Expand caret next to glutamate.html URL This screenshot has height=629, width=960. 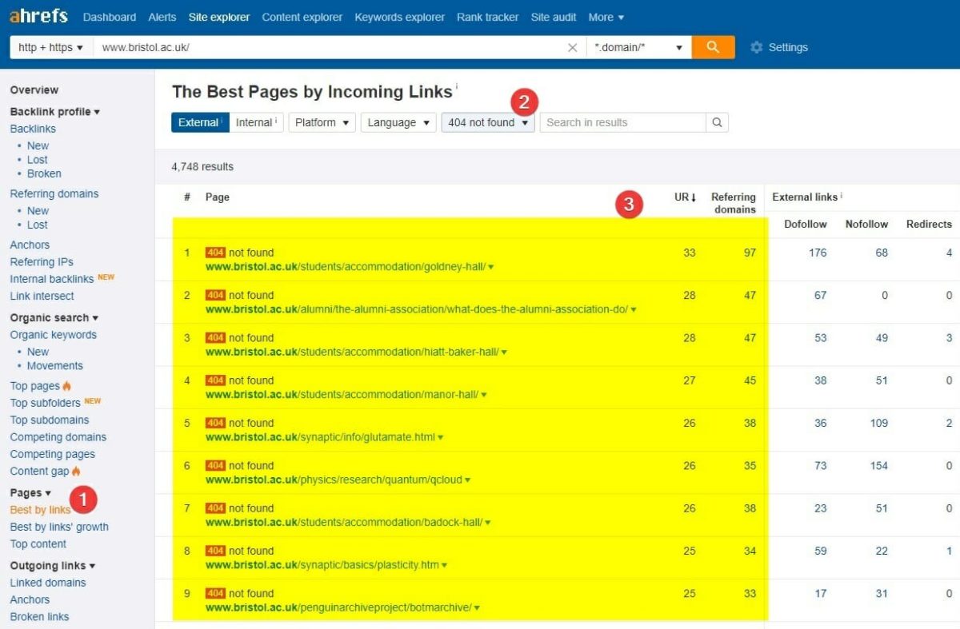(x=441, y=438)
